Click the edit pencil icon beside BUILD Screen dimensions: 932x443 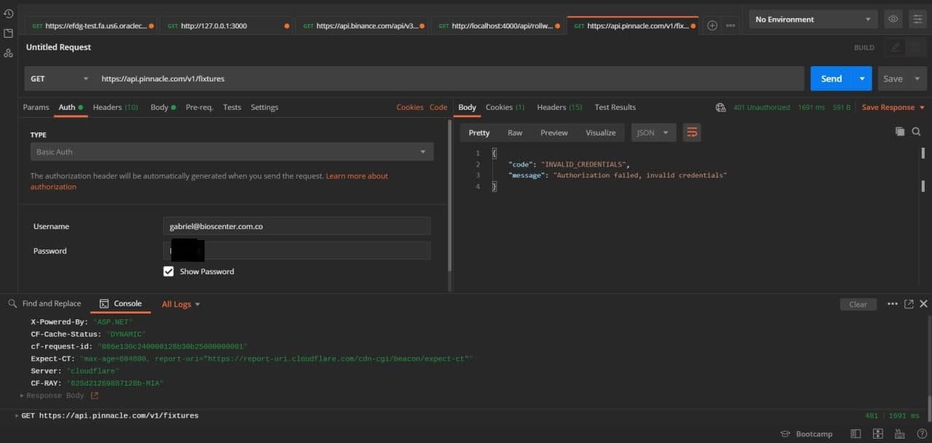click(896, 47)
